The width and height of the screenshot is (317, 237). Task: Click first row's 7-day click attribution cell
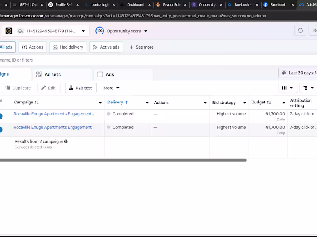click(x=303, y=114)
